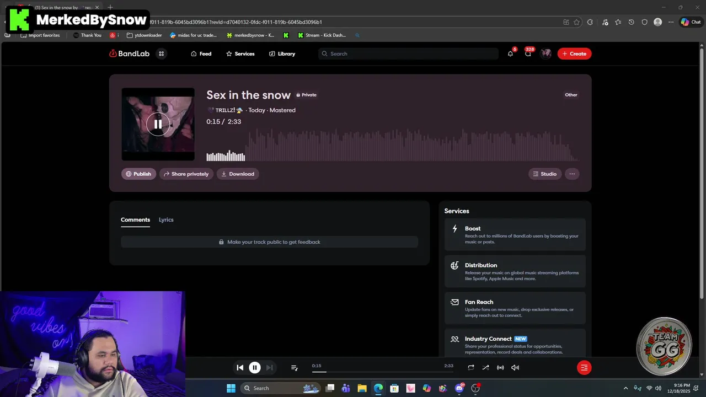Open the taskbar volume icon

coord(658,388)
